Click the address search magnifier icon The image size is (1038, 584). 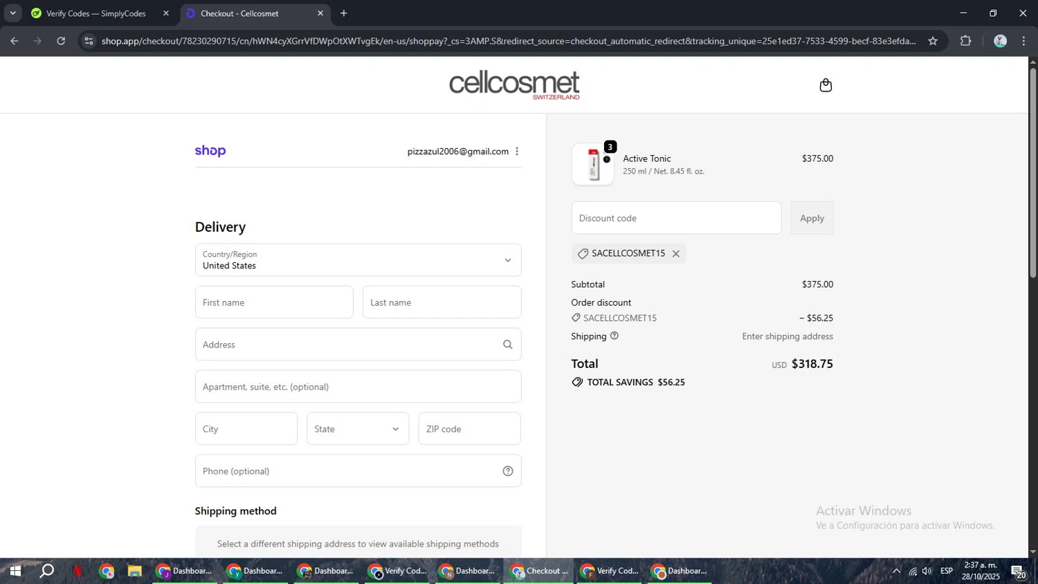pos(508,345)
